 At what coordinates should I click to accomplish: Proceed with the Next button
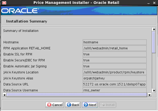click(x=90, y=105)
